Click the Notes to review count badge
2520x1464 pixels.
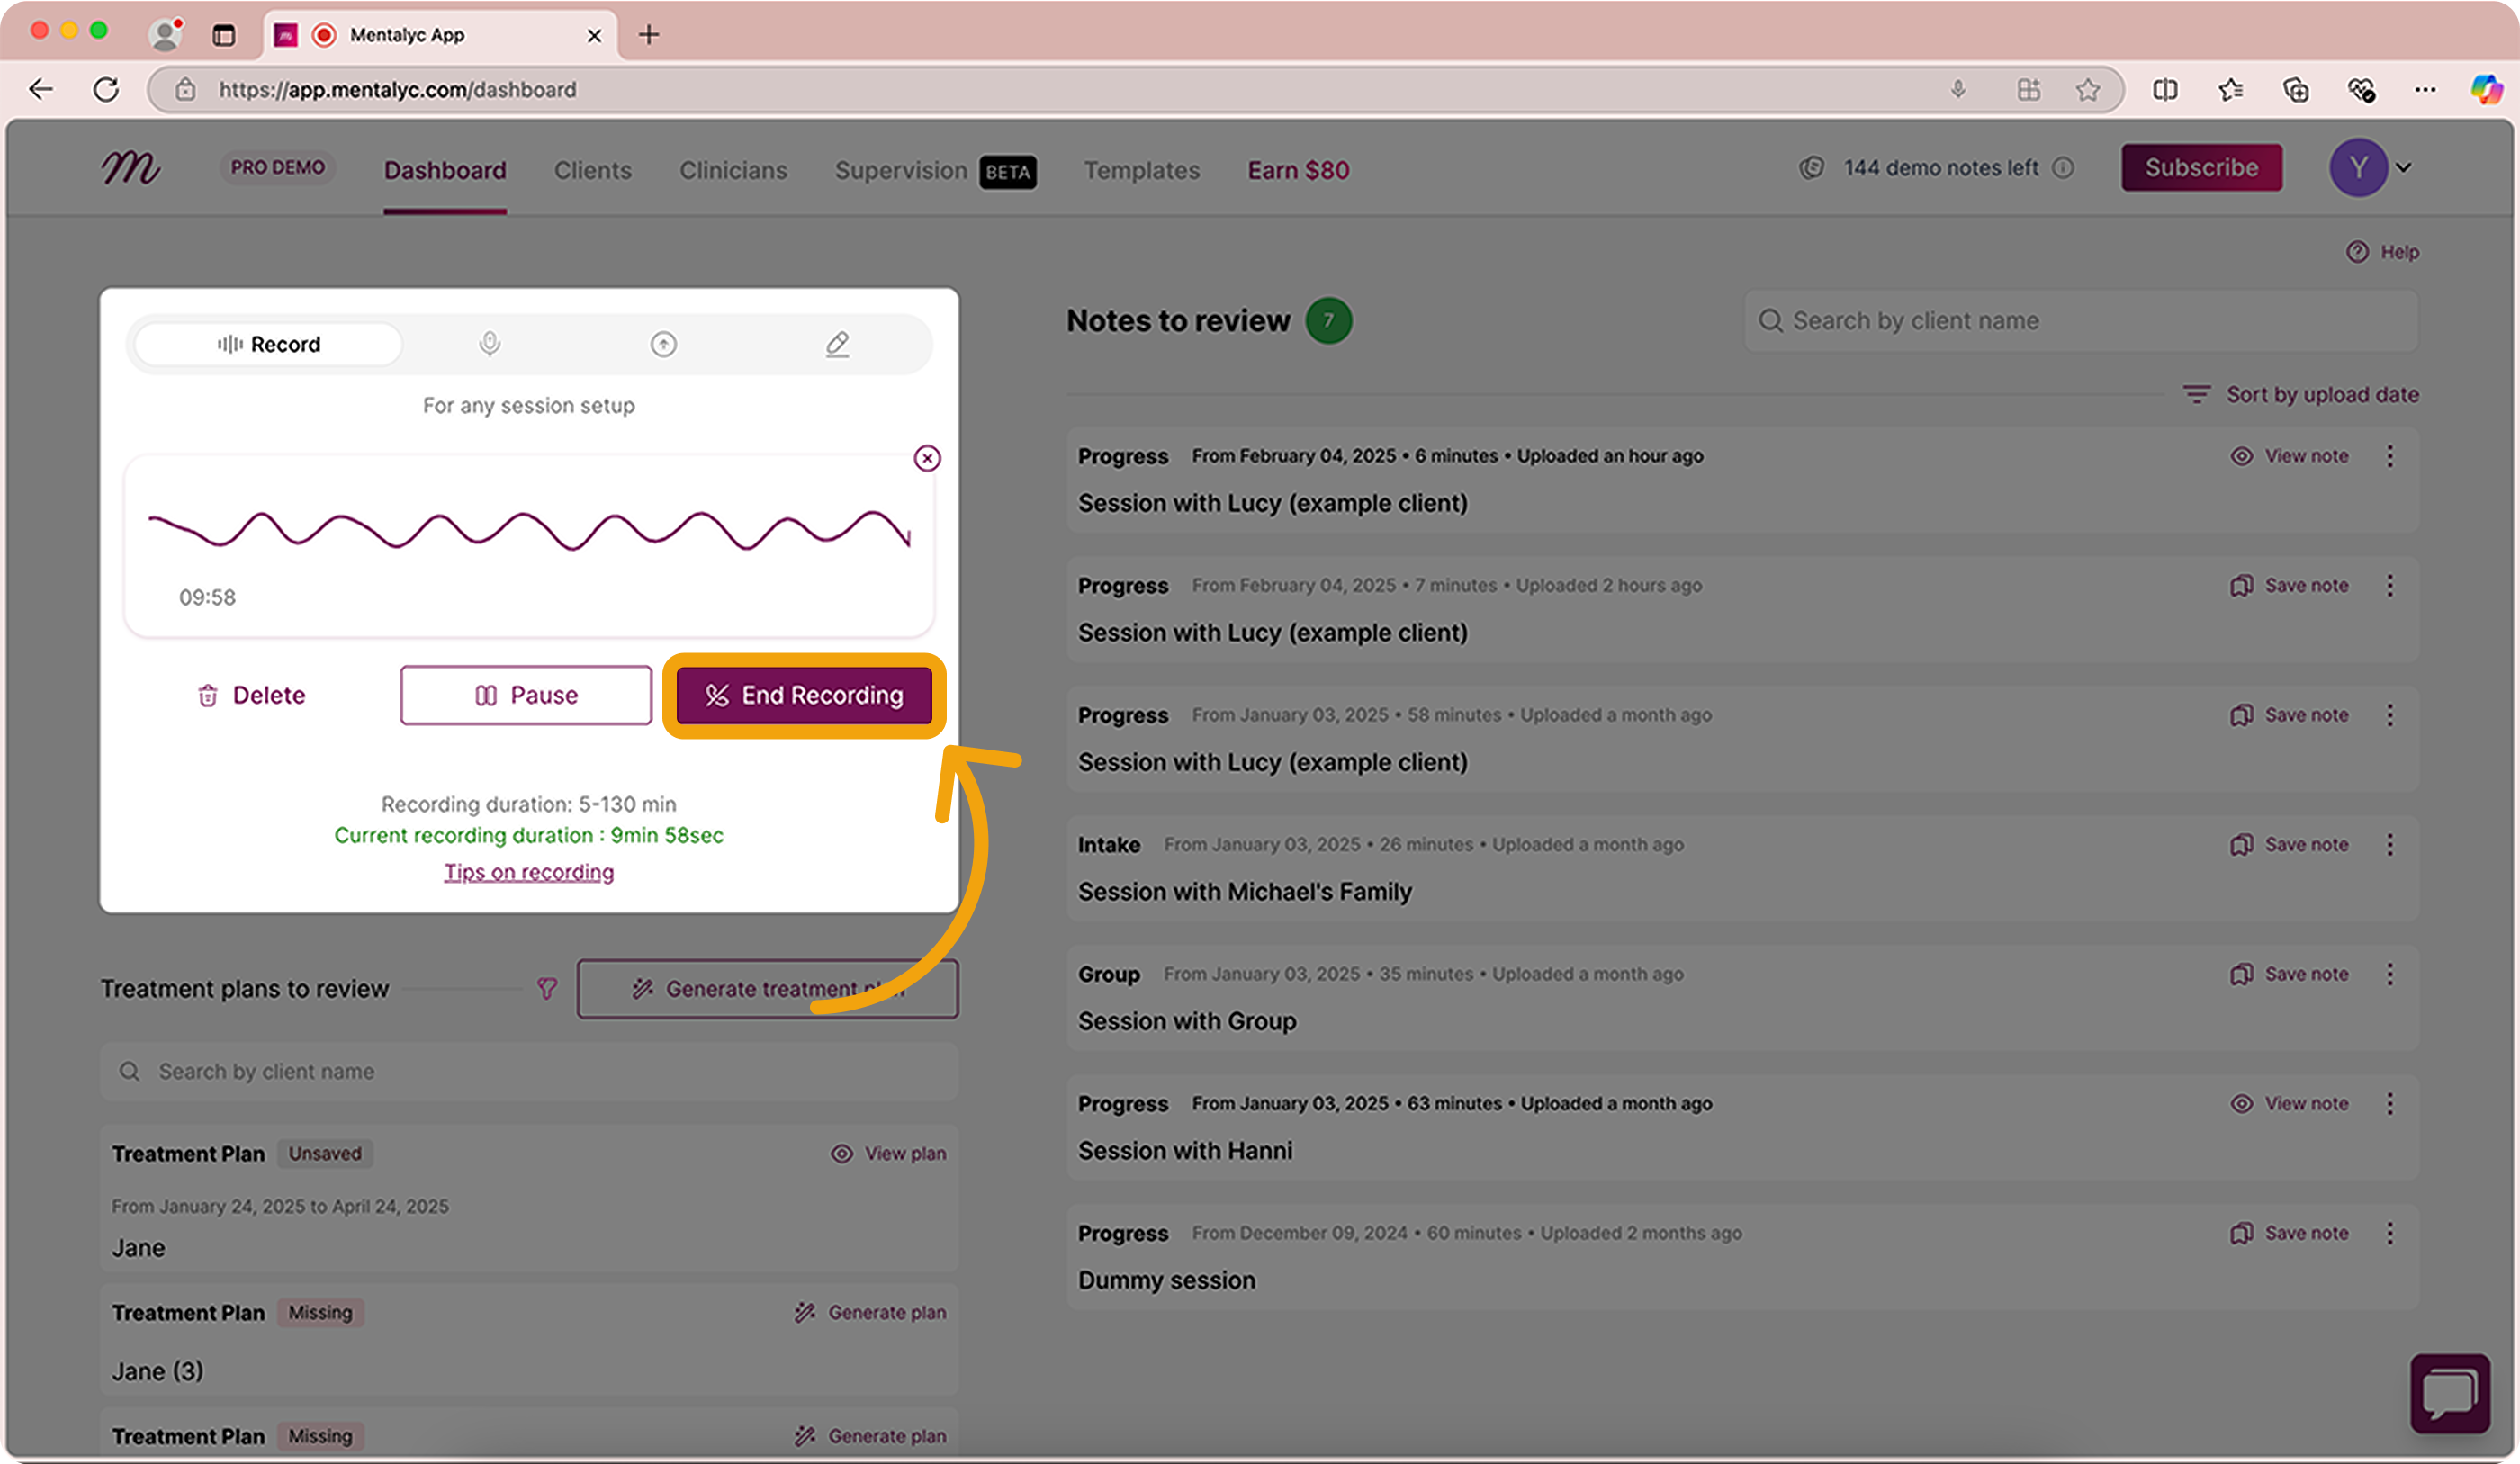[1329, 321]
